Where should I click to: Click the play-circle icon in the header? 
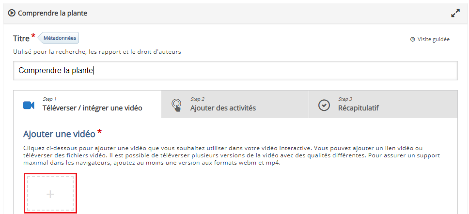[12, 13]
